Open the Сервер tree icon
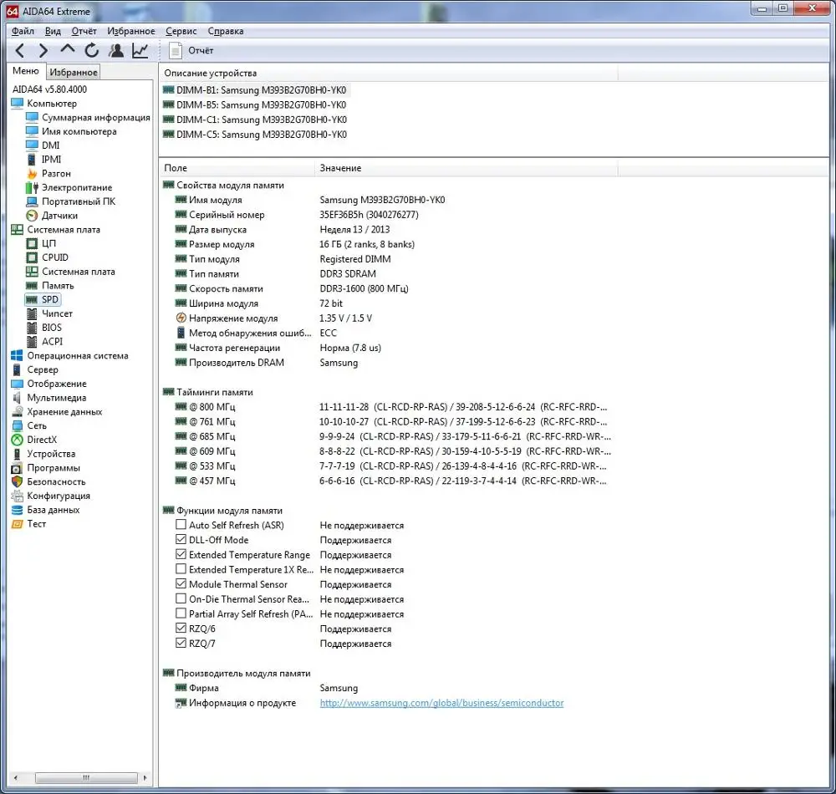This screenshot has width=836, height=794. [x=17, y=369]
